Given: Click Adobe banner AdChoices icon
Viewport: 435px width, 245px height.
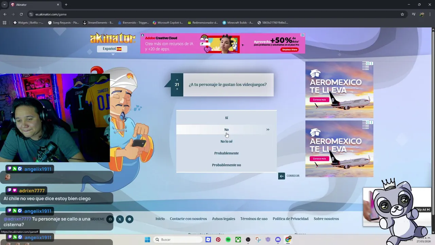Looking at the screenshot, I should point(303,35).
